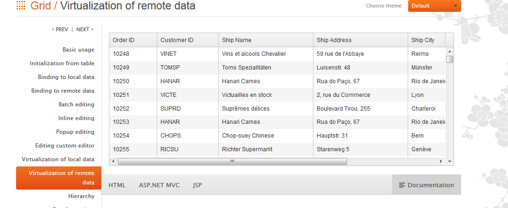Switch to the HTML tab
The width and height of the screenshot is (508, 208).
point(117,185)
